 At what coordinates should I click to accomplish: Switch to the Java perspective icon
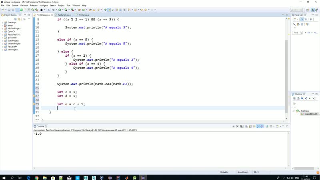[x=313, y=10]
